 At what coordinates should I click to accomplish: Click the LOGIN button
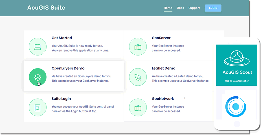click(x=213, y=8)
